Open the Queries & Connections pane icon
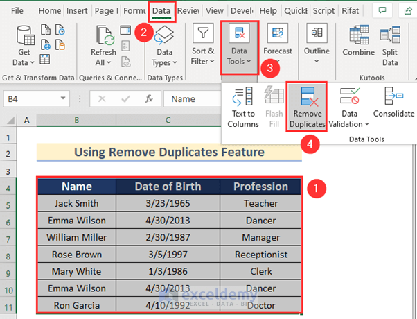 [125, 30]
